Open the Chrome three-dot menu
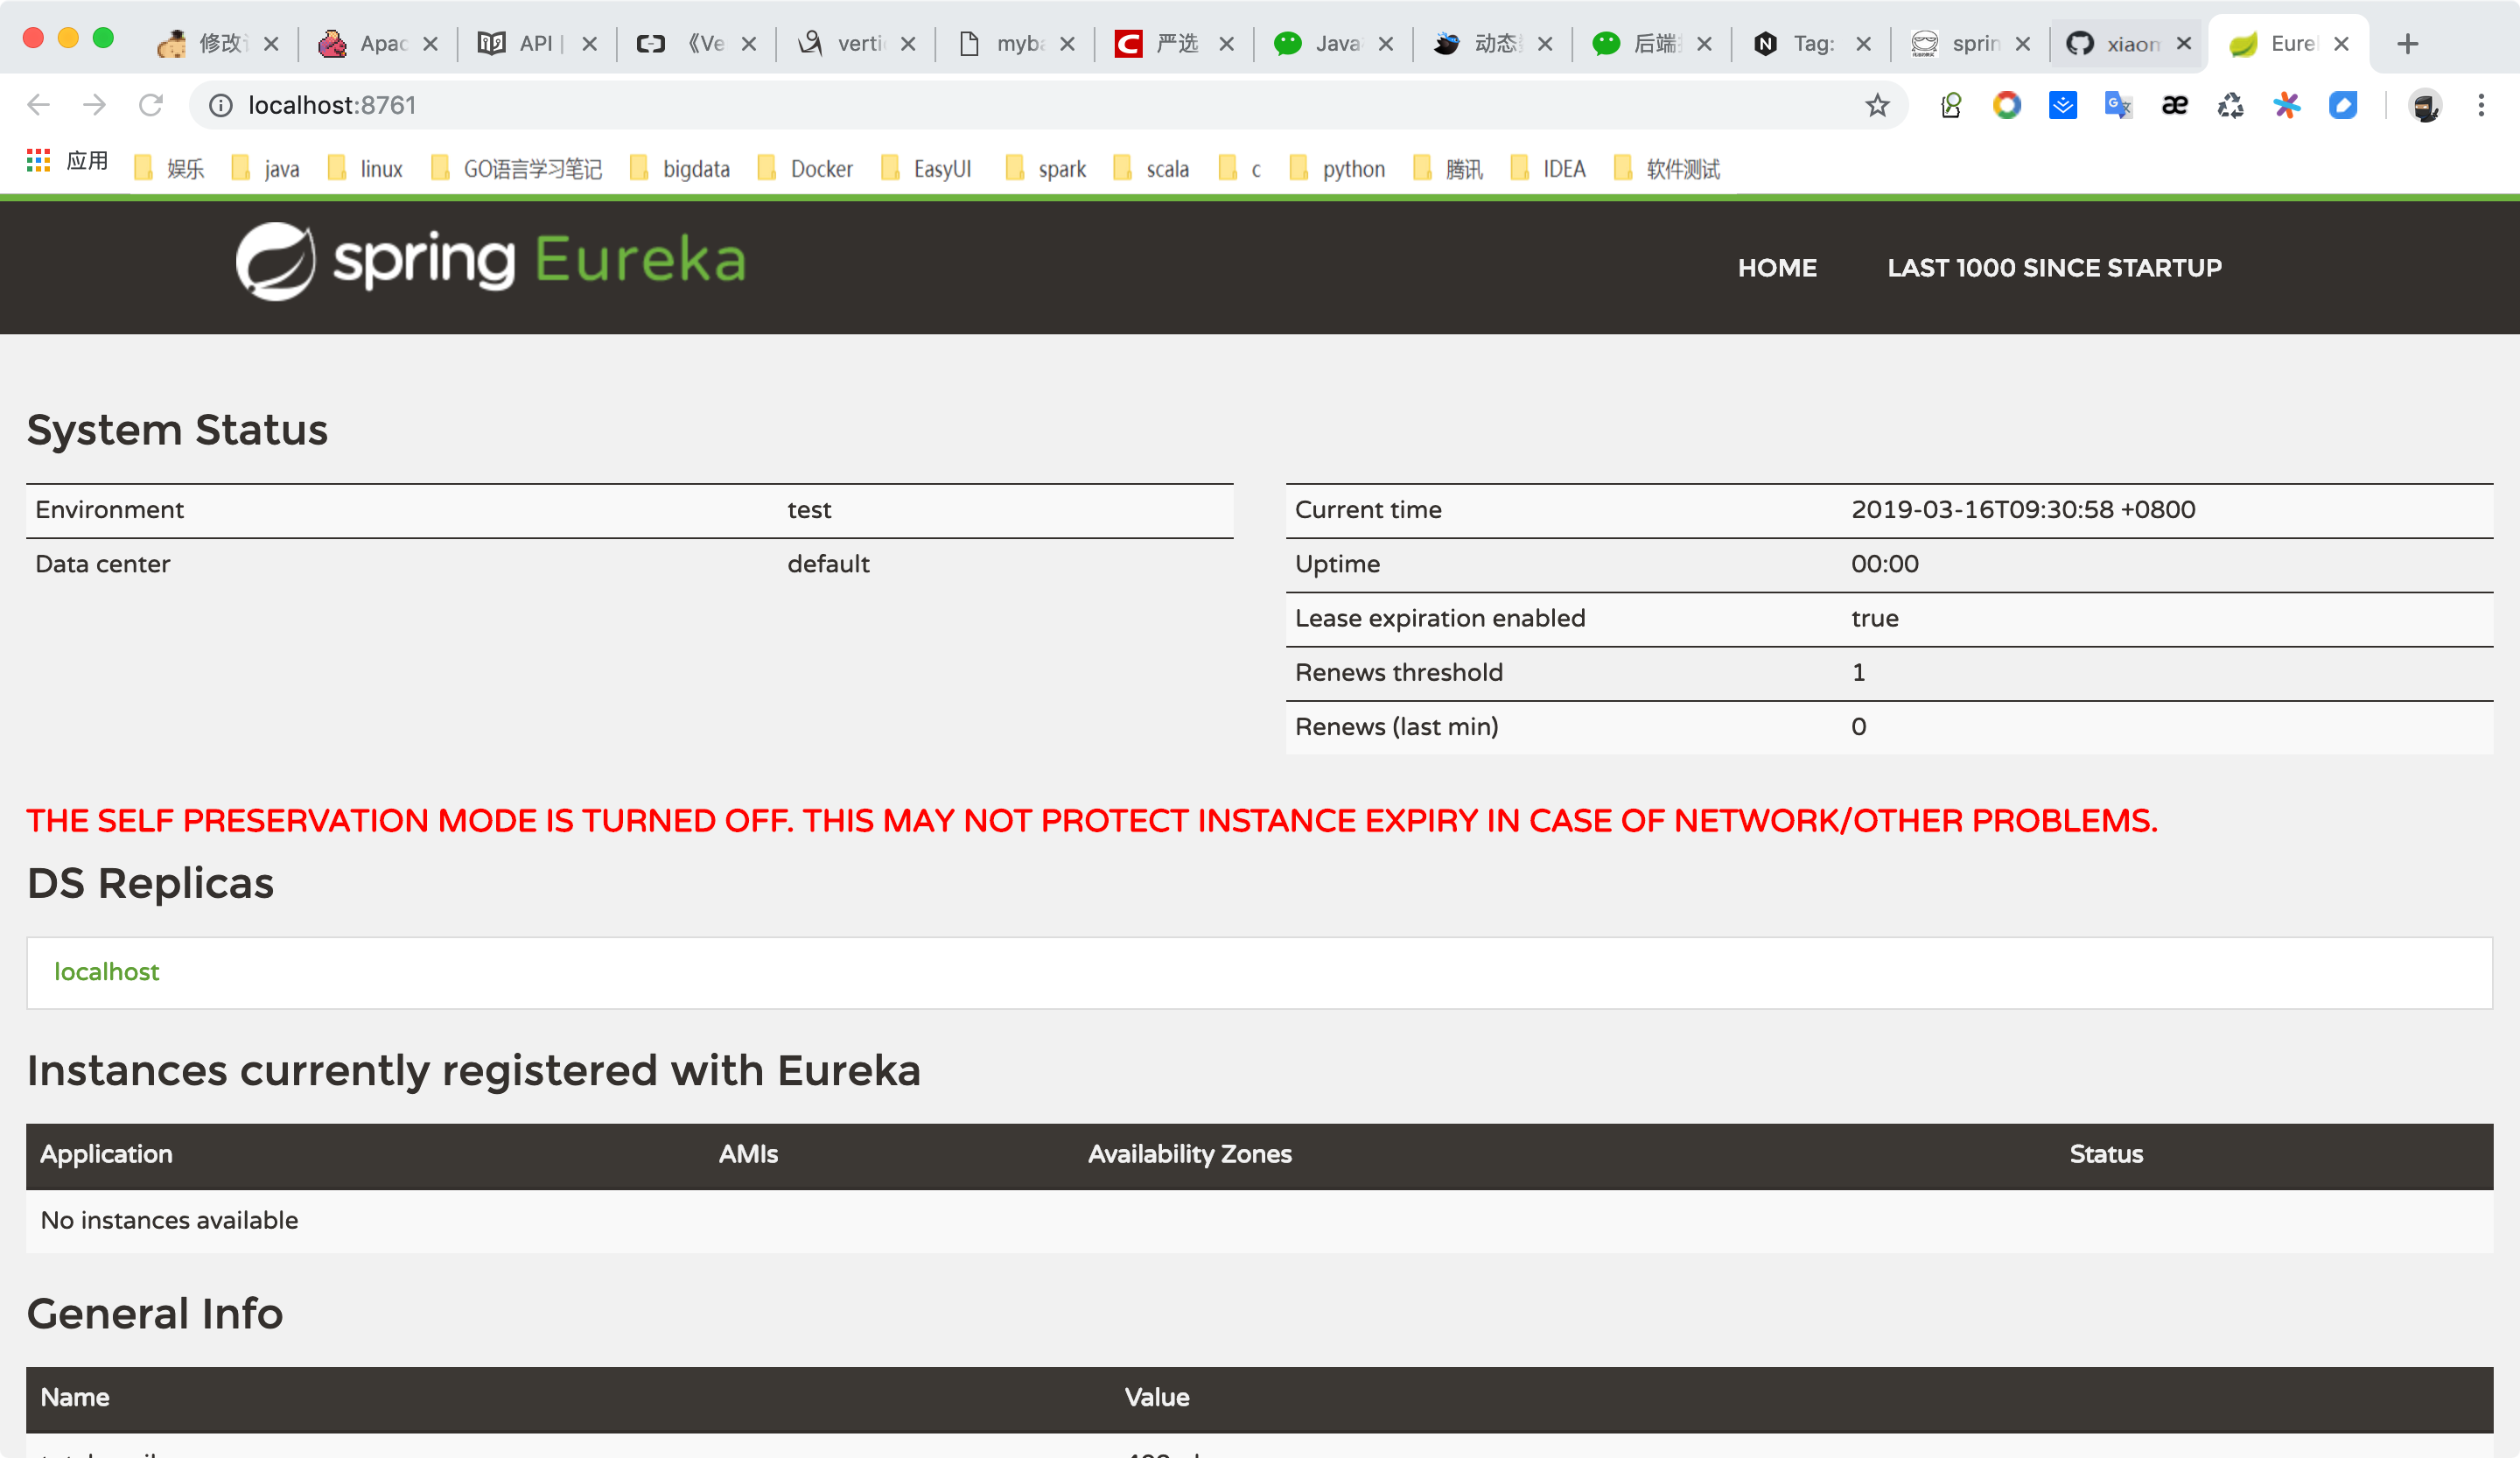Image resolution: width=2520 pixels, height=1458 pixels. pyautogui.click(x=2481, y=105)
